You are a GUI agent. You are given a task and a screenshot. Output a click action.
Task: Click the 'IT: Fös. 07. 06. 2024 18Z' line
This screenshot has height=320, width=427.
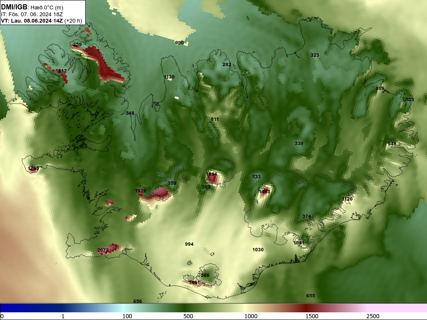pyautogui.click(x=32, y=15)
